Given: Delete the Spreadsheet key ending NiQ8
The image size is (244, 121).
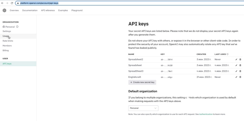Looking at the screenshot, I should tap(240, 65).
